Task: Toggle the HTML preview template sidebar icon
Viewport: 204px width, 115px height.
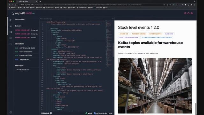Action: point(11,32)
